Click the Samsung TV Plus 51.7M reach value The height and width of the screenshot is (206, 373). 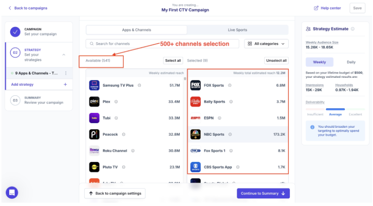[175, 85]
